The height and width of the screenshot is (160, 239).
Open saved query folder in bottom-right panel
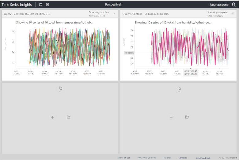[187, 117]
